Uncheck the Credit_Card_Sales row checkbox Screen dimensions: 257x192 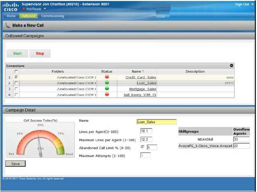pyautogui.click(x=16, y=77)
